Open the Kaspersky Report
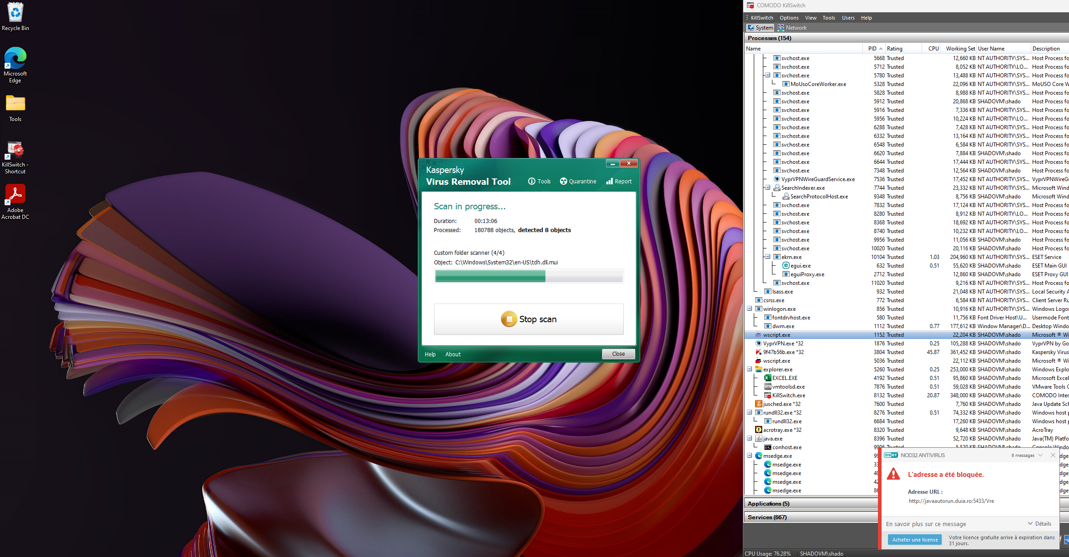This screenshot has height=557, width=1069. click(x=619, y=181)
